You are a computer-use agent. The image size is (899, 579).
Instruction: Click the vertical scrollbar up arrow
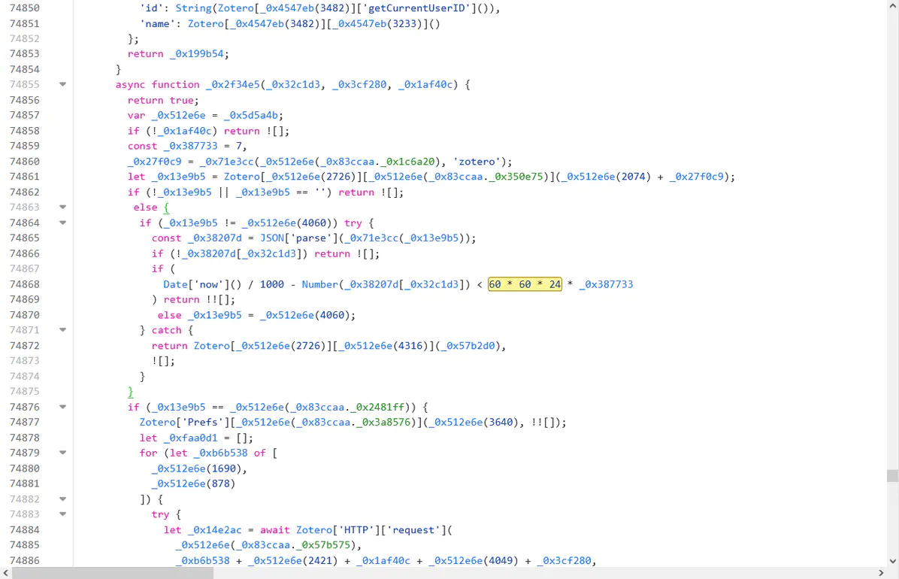(x=892, y=6)
